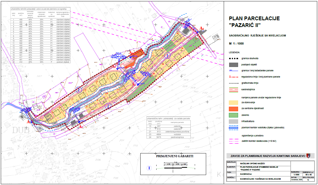The width and height of the screenshot is (318, 185).
Task: Click the NAČELNIK OPĆINE HADŽIĆI field
Action: click(x=253, y=163)
